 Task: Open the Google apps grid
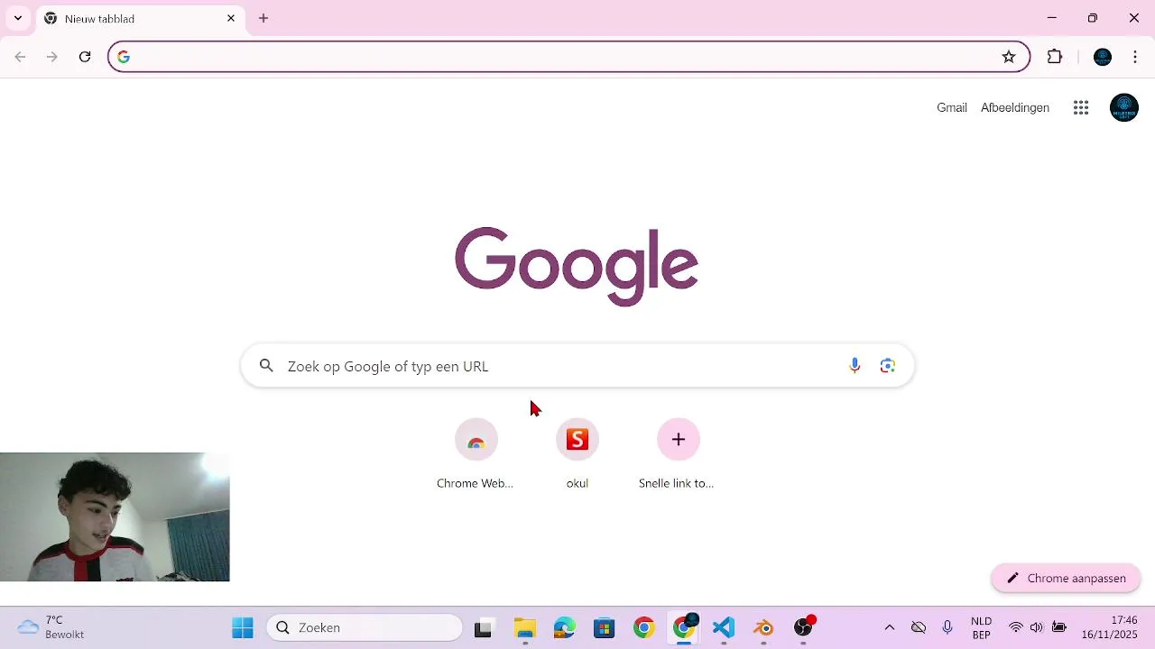click(1081, 108)
